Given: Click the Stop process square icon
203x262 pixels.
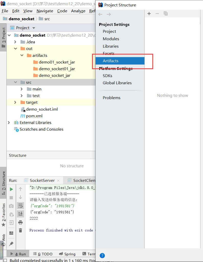Looking at the screenshot, I should (11, 198).
